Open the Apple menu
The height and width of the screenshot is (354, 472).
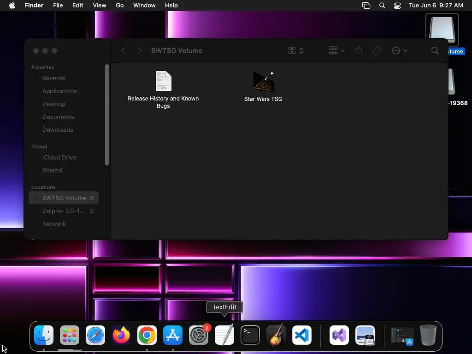point(12,6)
